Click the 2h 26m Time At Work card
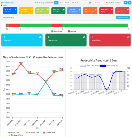Screen dimensions: 132x137 26,11
